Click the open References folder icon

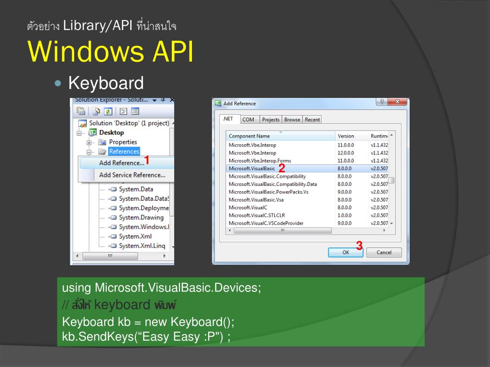(102, 151)
